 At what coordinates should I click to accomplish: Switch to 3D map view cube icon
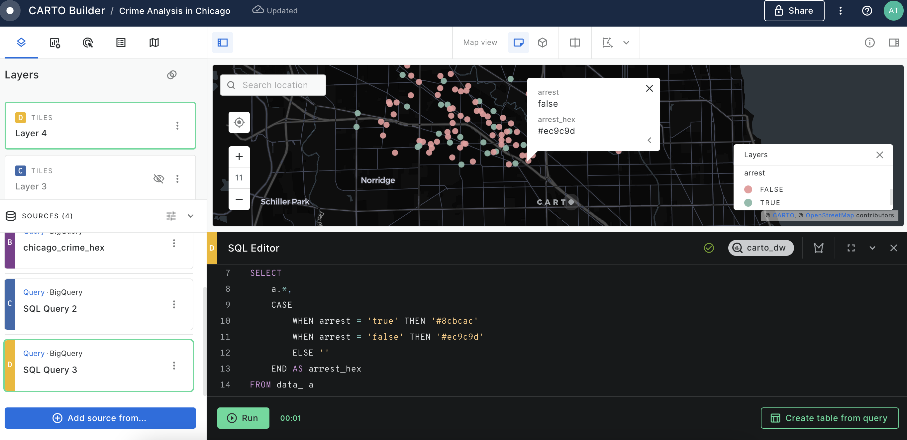coord(543,43)
